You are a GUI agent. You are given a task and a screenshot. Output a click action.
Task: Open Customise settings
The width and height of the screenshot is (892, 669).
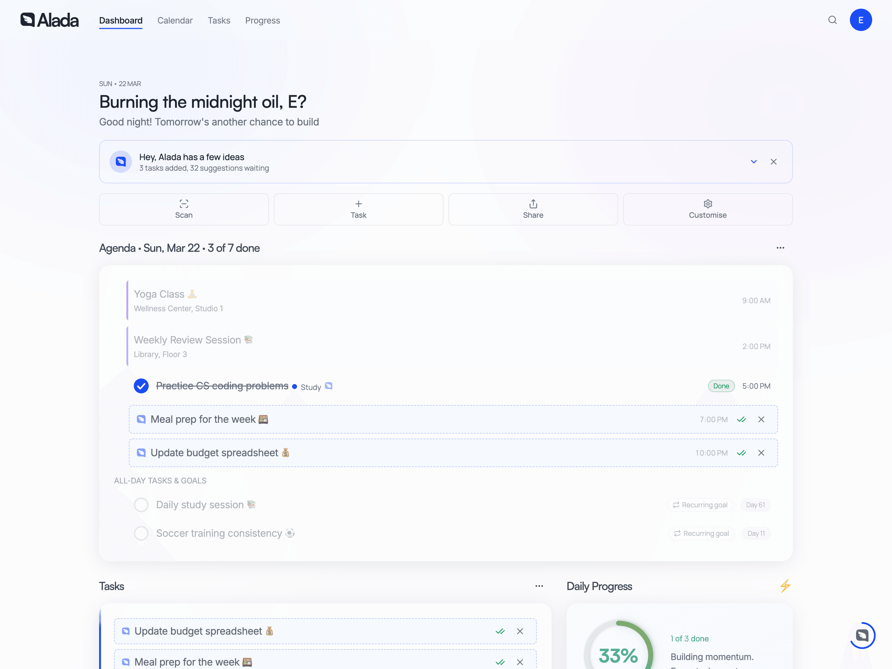pyautogui.click(x=708, y=209)
